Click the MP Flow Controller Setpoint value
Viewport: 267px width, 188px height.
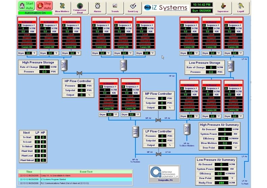coord(162,103)
